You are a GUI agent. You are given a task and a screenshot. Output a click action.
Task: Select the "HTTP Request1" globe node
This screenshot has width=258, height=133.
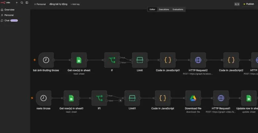(221, 98)
